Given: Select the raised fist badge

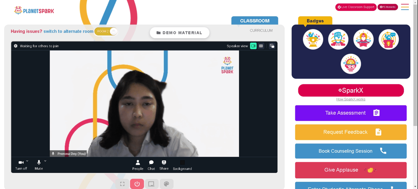Looking at the screenshot, I should tap(338, 39).
